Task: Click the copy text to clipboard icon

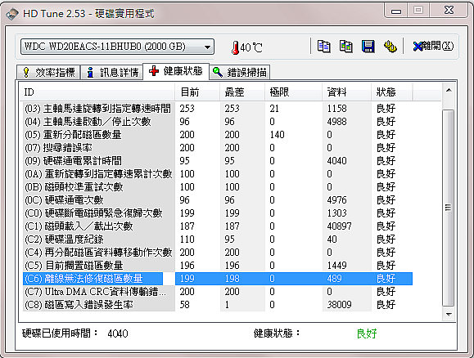Action: pyautogui.click(x=323, y=47)
